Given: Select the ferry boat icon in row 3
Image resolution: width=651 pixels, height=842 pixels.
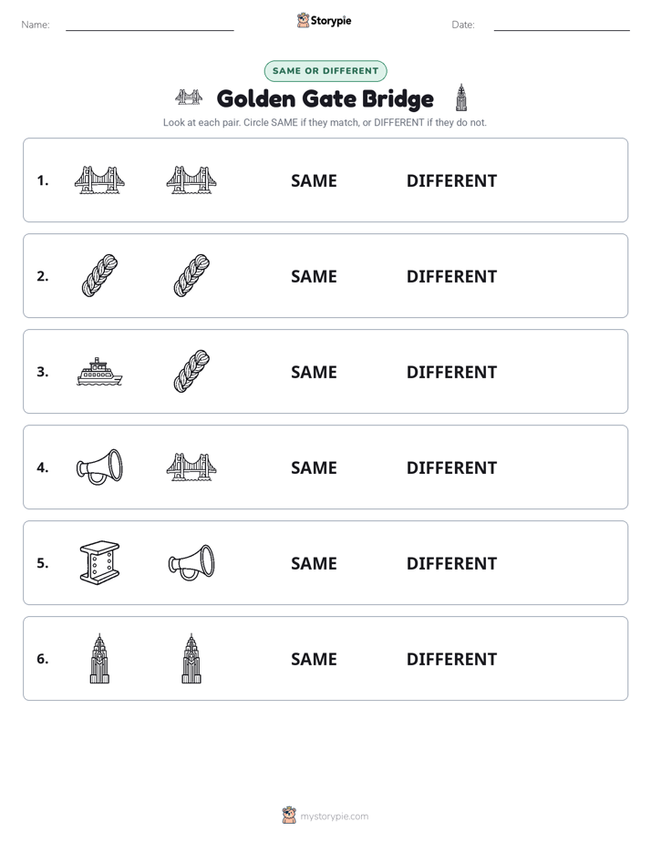Looking at the screenshot, I should [99, 372].
